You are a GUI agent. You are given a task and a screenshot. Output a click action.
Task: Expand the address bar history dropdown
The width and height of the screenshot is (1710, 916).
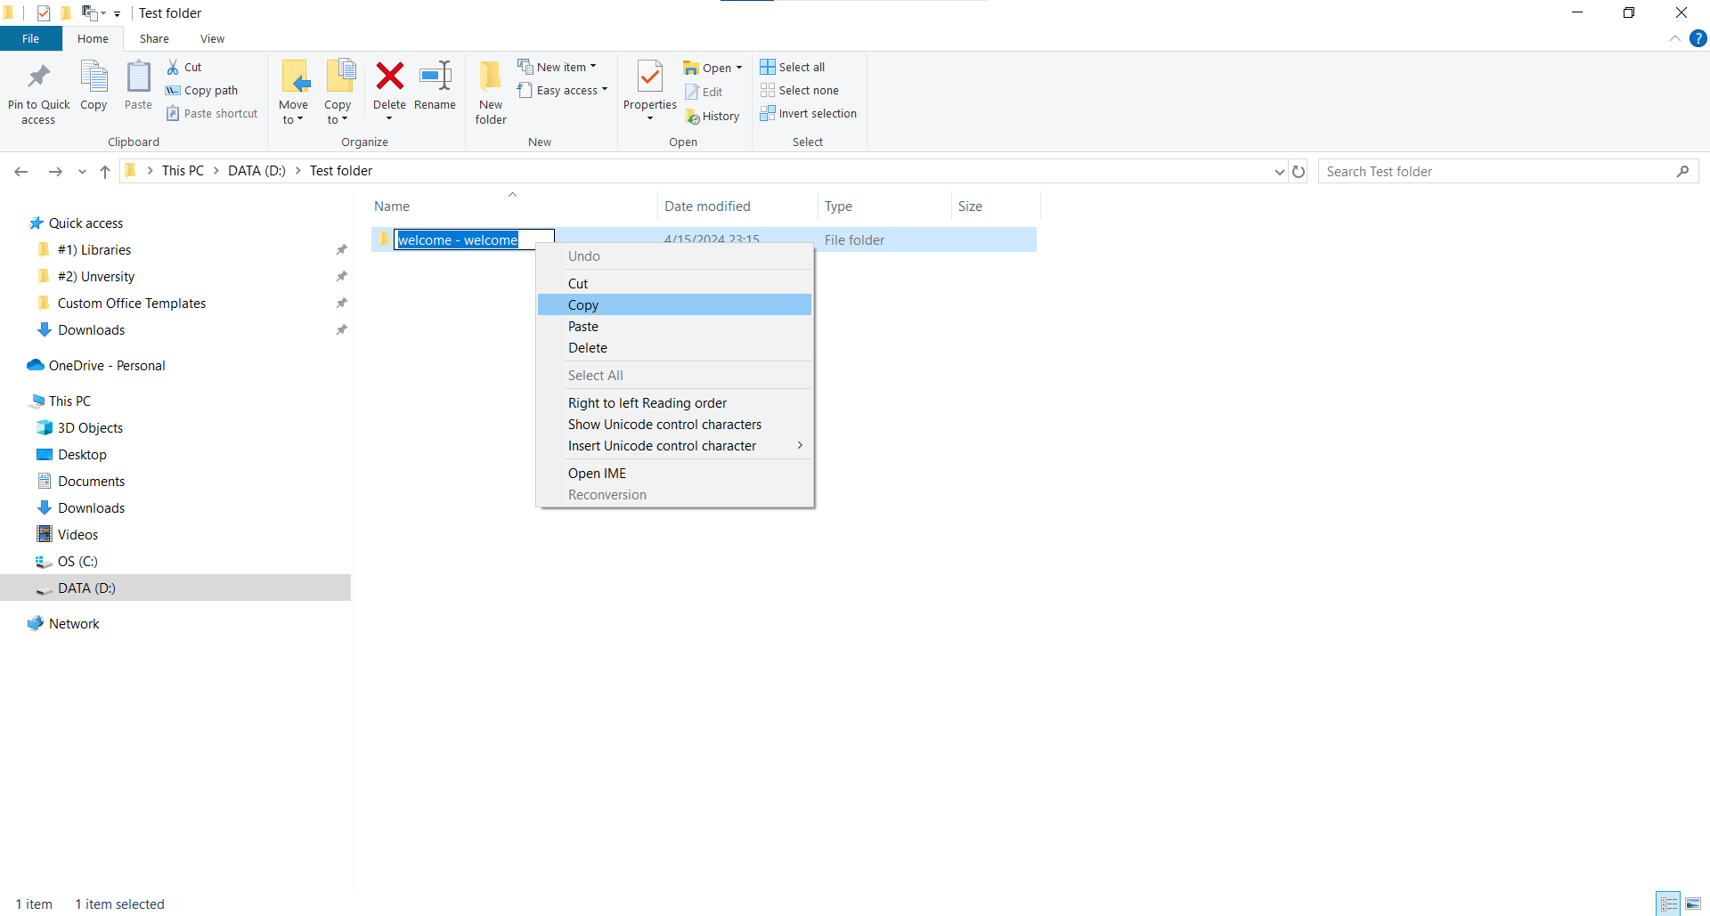[x=1280, y=171]
